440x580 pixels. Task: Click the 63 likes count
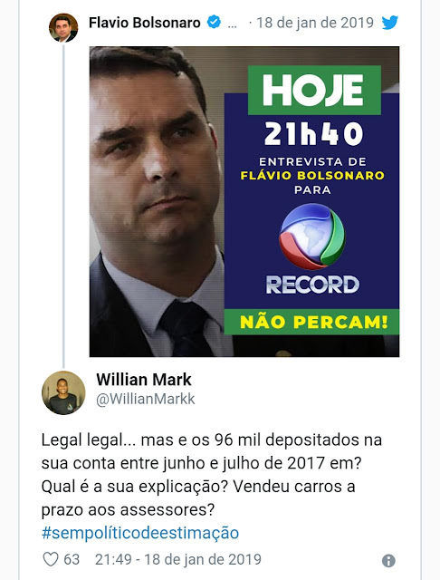(x=72, y=559)
